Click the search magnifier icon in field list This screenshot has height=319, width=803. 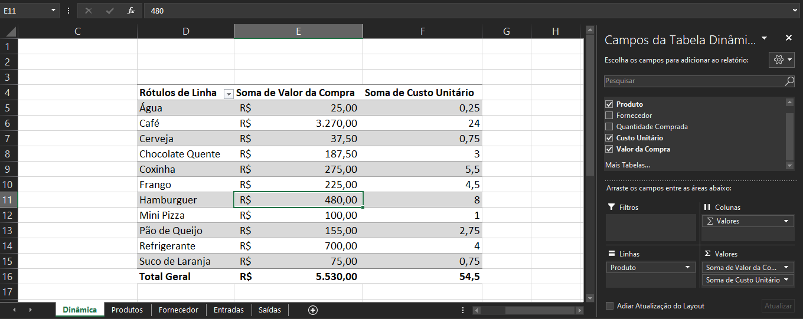789,81
